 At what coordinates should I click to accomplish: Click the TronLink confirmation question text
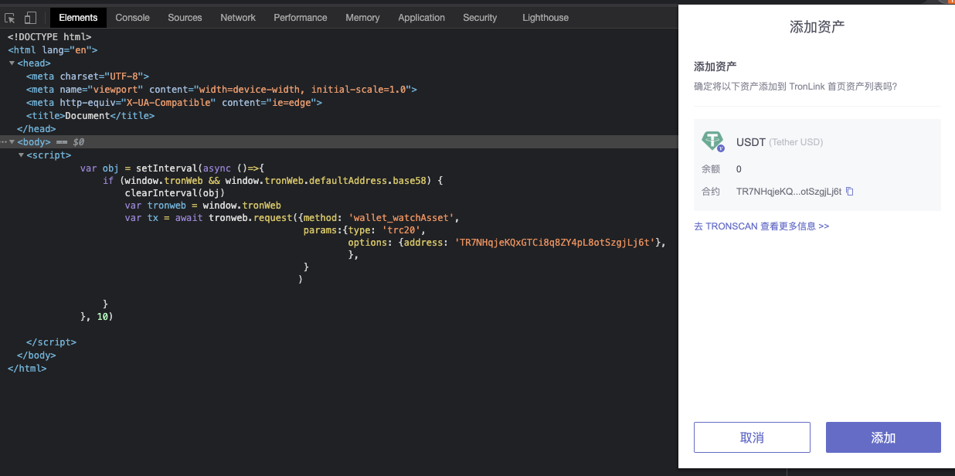tap(796, 87)
